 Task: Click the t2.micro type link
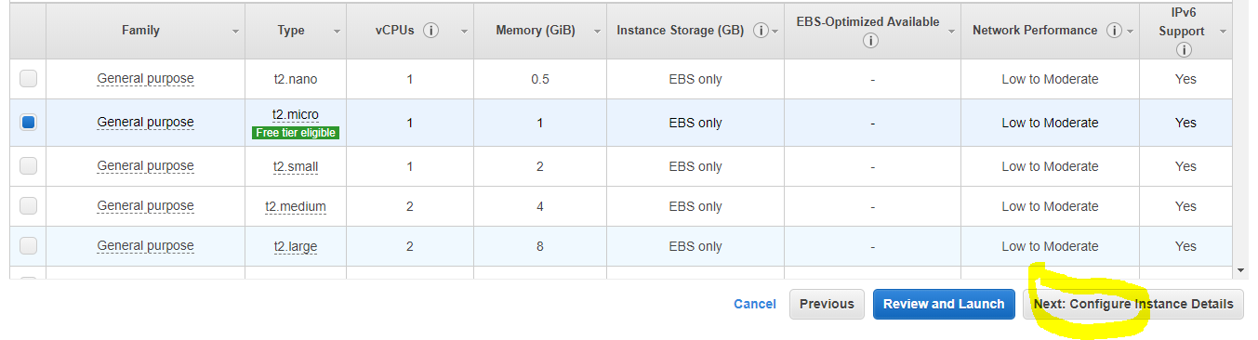pyautogui.click(x=295, y=115)
